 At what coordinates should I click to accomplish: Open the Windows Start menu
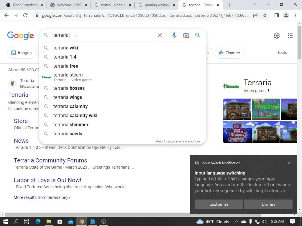tap(5, 222)
